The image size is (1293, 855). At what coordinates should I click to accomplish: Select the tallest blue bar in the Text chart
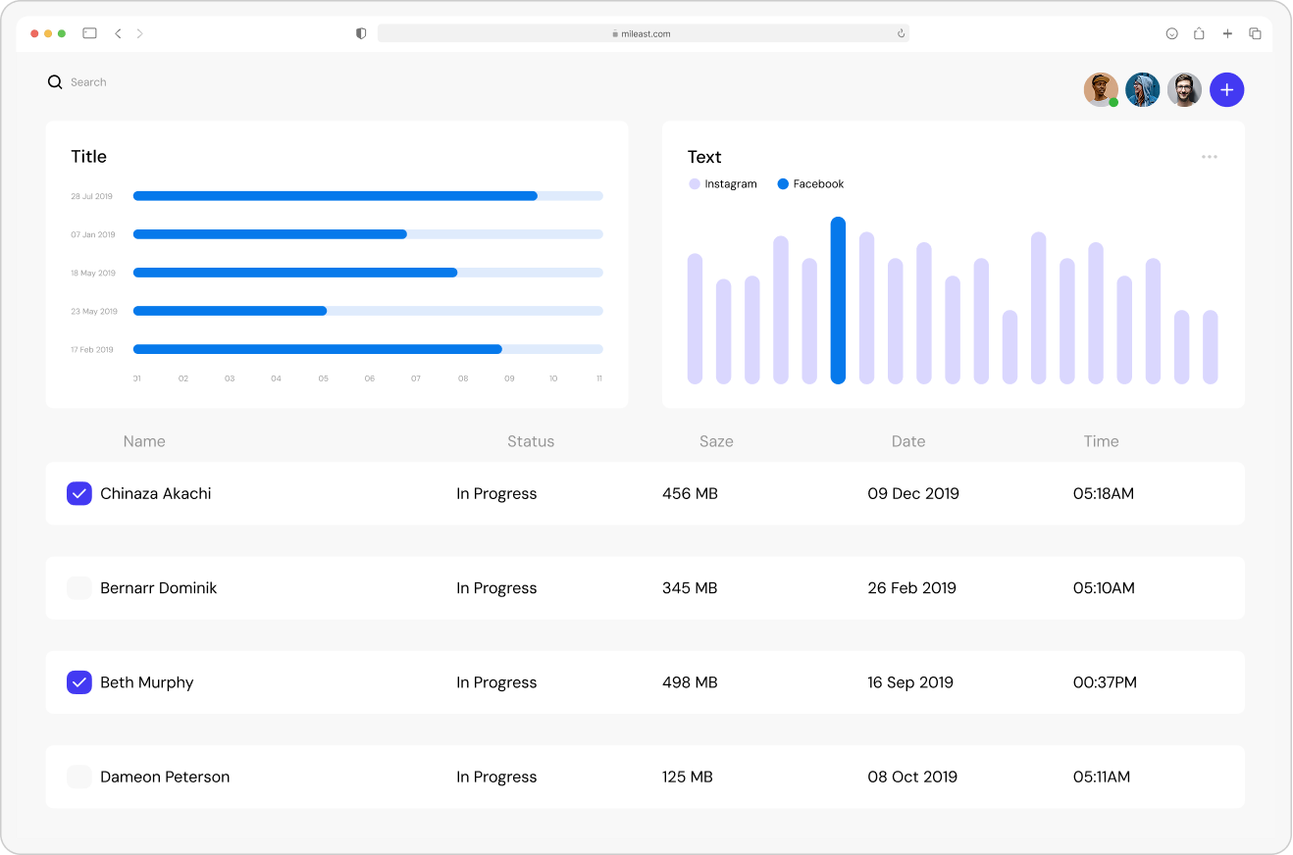coord(838,301)
